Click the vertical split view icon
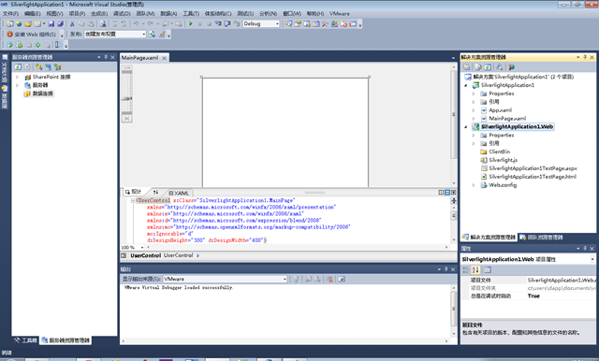The width and height of the screenshot is (599, 361). 441,193
